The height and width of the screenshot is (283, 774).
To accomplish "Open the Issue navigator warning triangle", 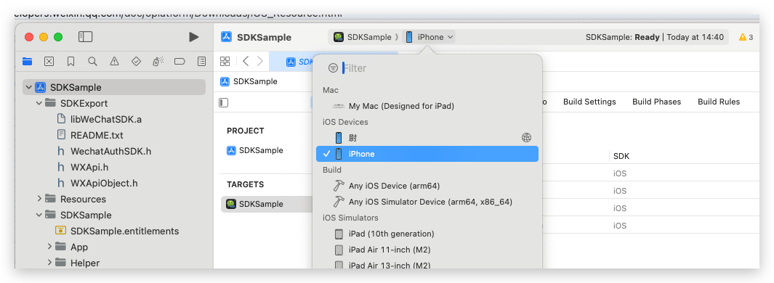I will tap(115, 61).
